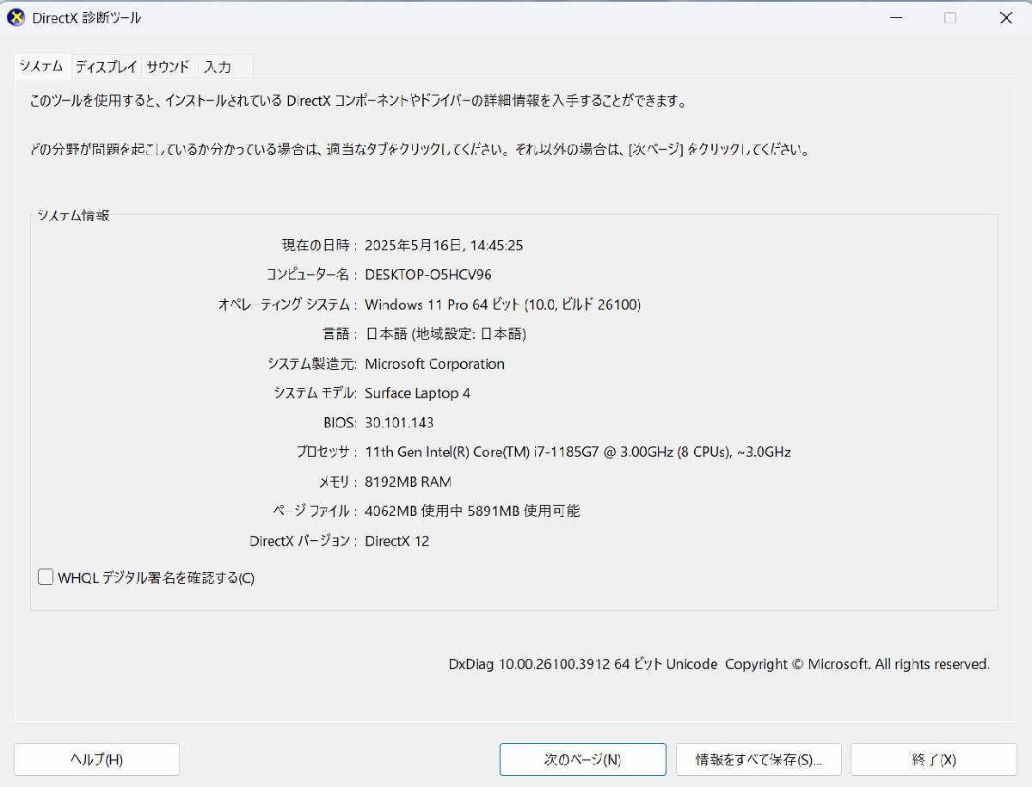1032x787 pixels.
Task: Close the DirectX 診断ツール window
Action: click(1005, 18)
